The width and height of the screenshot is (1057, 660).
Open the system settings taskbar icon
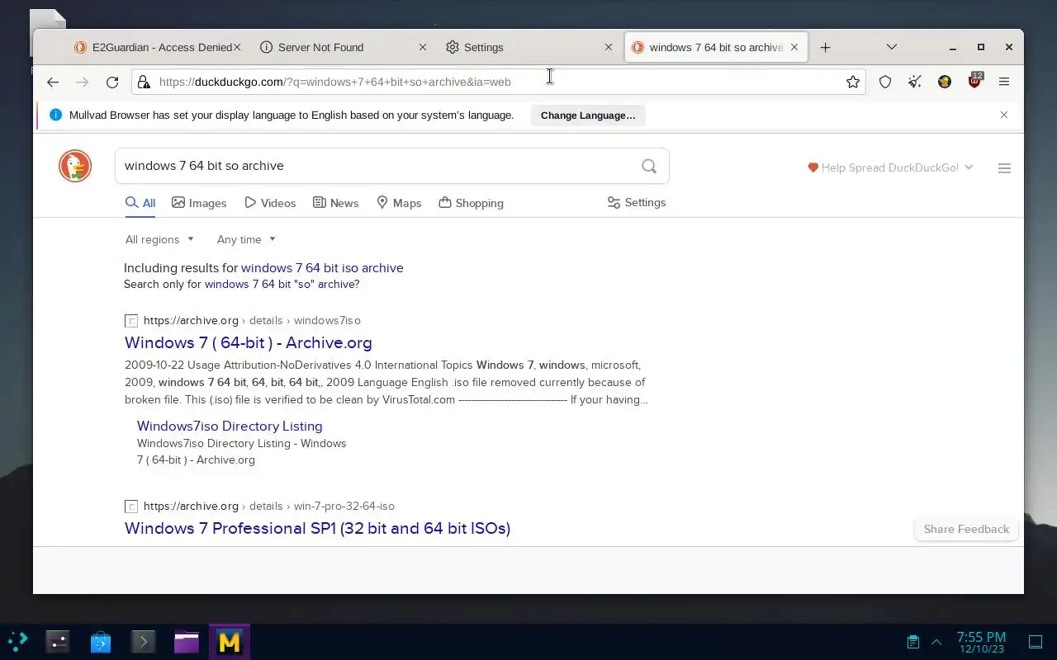(58, 641)
